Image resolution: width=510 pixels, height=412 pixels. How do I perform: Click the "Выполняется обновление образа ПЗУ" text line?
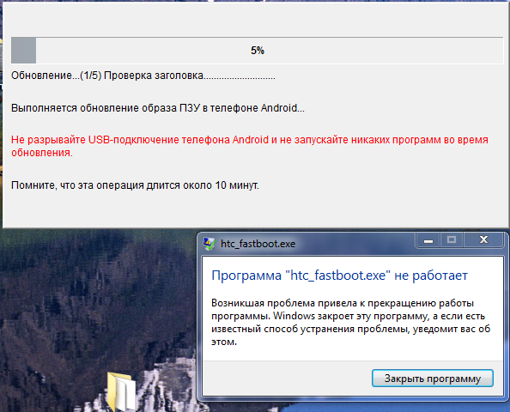158,107
